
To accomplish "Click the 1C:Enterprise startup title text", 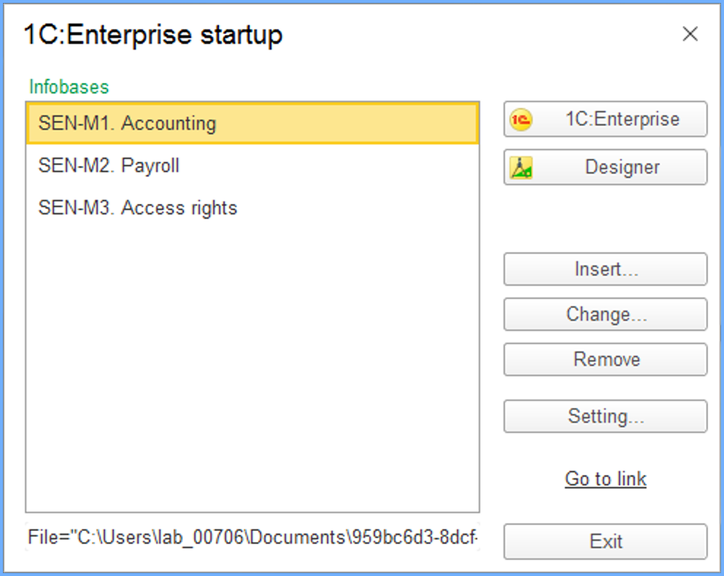I will 153,34.
